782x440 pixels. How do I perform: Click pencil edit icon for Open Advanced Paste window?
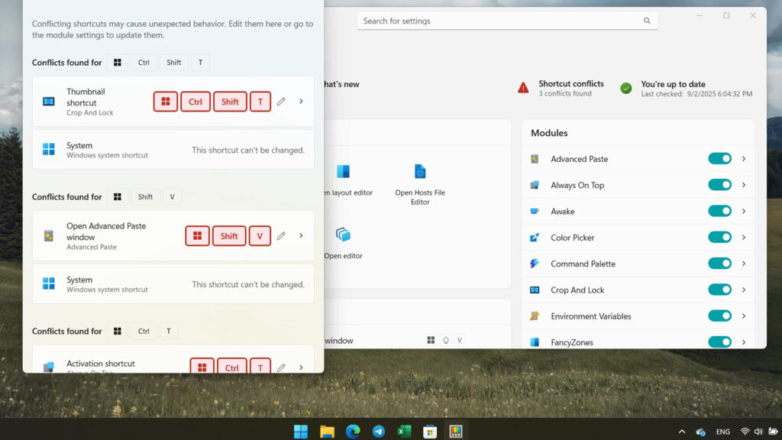(x=281, y=236)
